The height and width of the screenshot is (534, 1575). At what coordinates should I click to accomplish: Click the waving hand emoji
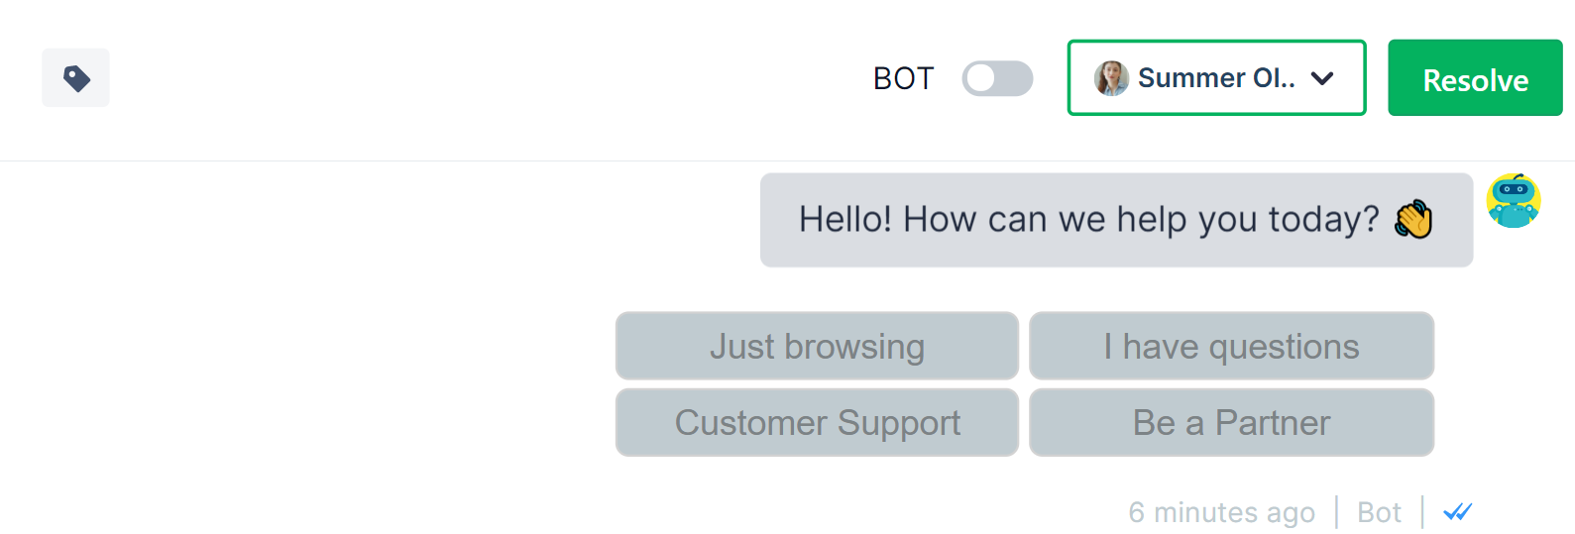1413,219
